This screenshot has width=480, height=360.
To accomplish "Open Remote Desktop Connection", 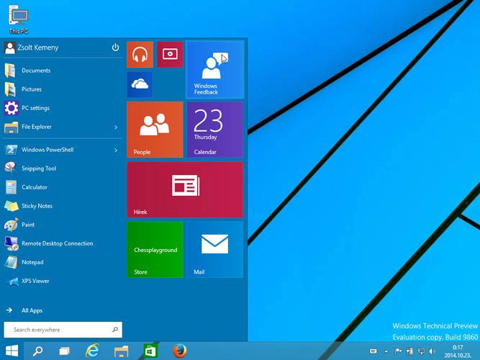I will coord(63,243).
